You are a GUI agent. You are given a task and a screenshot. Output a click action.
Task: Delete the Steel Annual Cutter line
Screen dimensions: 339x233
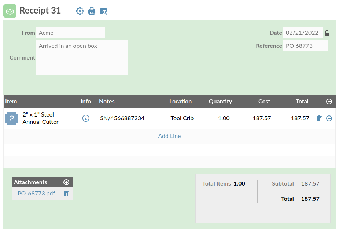point(319,118)
